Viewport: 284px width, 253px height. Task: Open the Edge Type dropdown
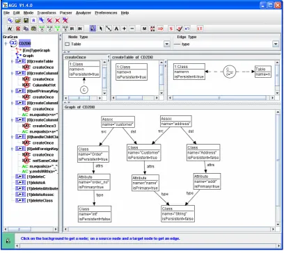[x=276, y=44]
